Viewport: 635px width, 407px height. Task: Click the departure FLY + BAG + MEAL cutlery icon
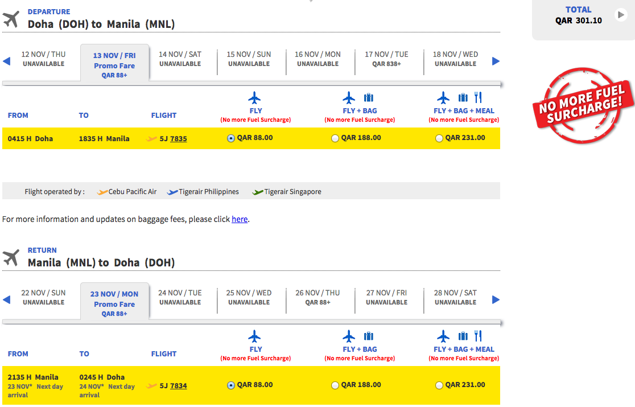479,97
